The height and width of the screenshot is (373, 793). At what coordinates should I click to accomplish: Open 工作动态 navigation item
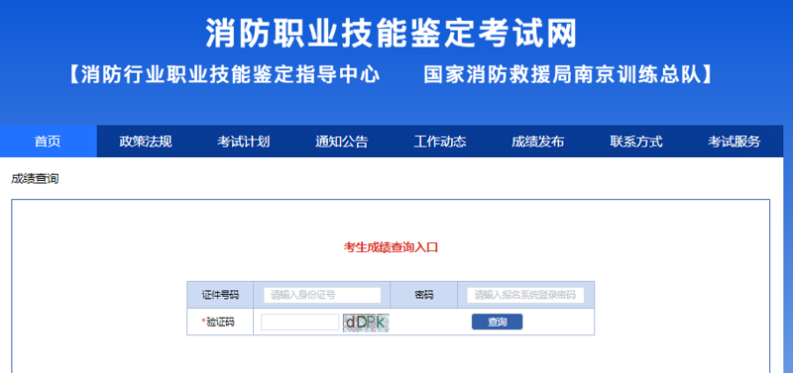(439, 141)
